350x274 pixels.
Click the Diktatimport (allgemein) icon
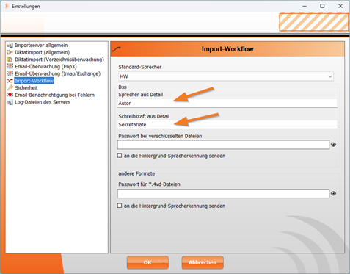(x=10, y=52)
